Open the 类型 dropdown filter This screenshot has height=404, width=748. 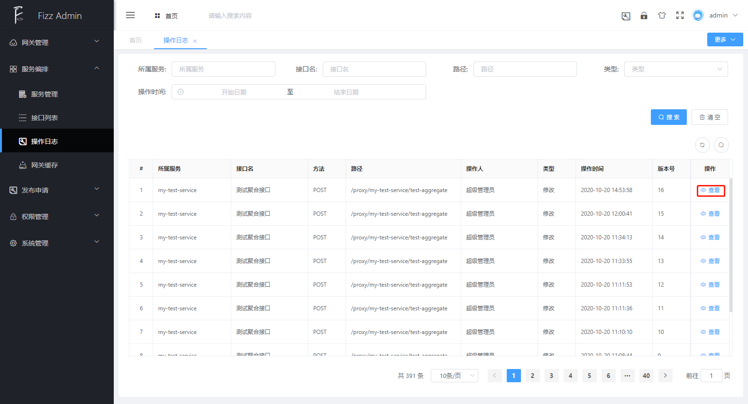click(675, 69)
